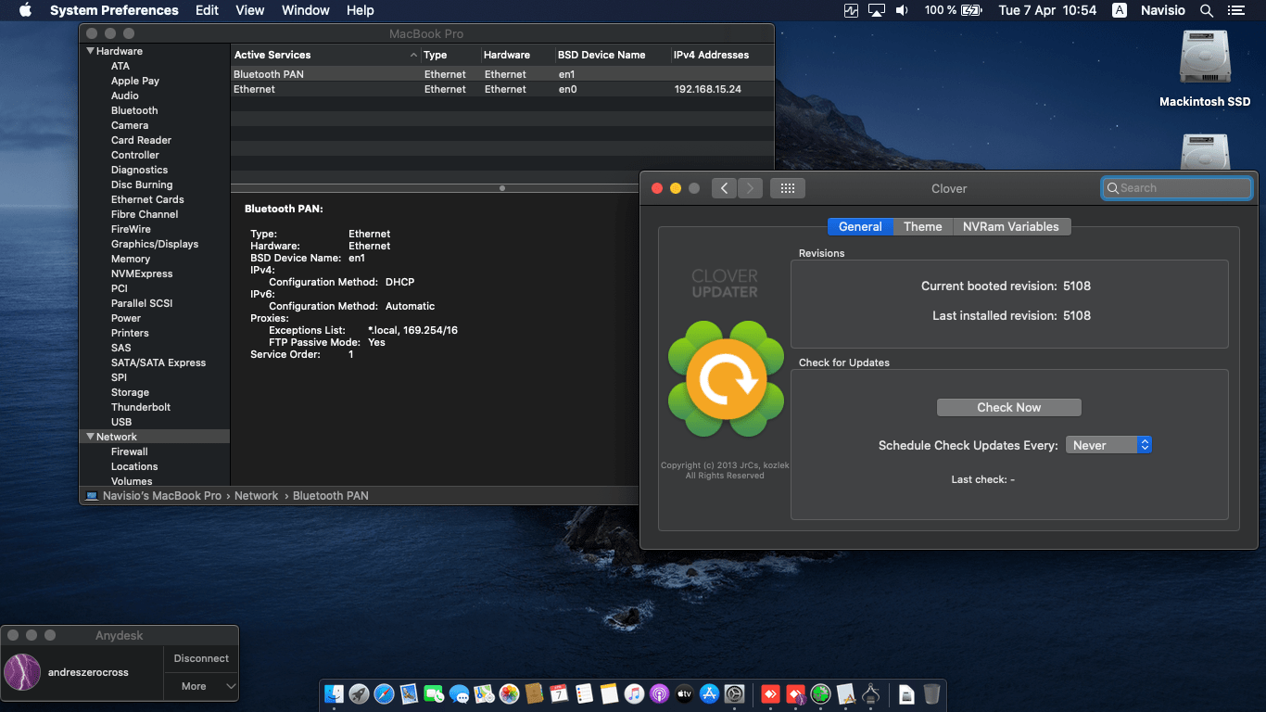The width and height of the screenshot is (1266, 712).
Task: Open Messages from the dock
Action: pos(459,693)
